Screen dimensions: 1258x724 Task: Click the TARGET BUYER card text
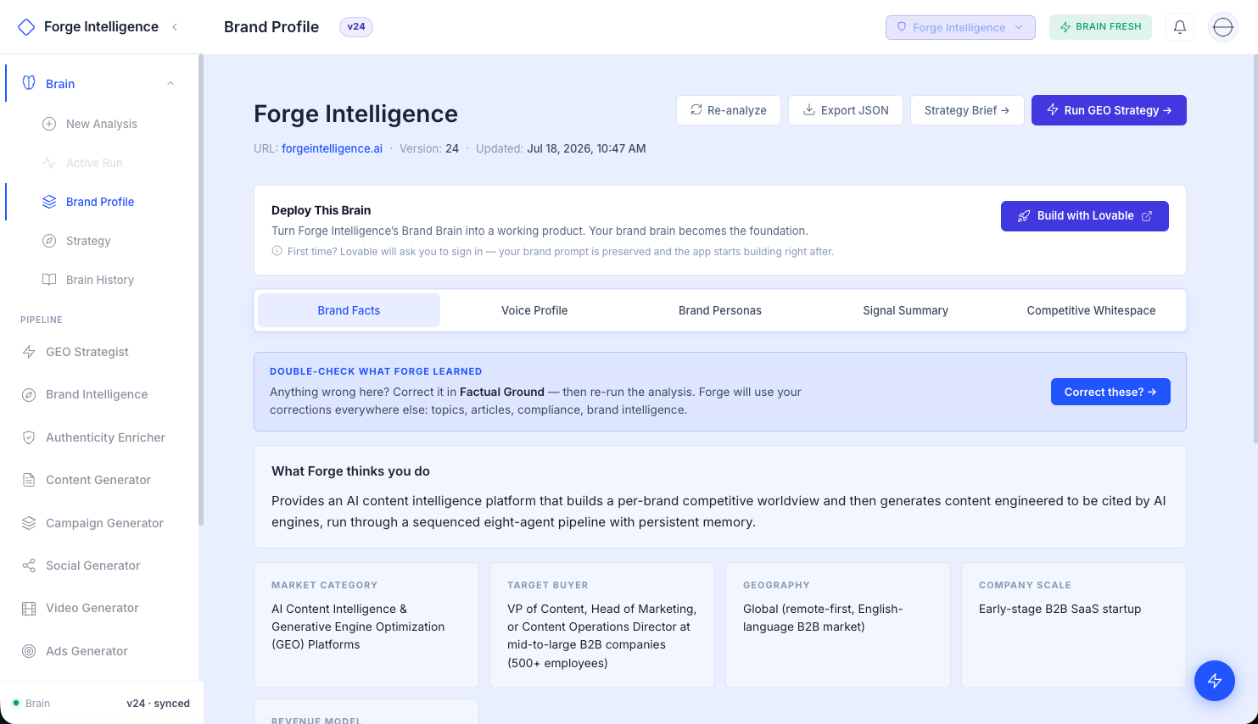click(602, 636)
